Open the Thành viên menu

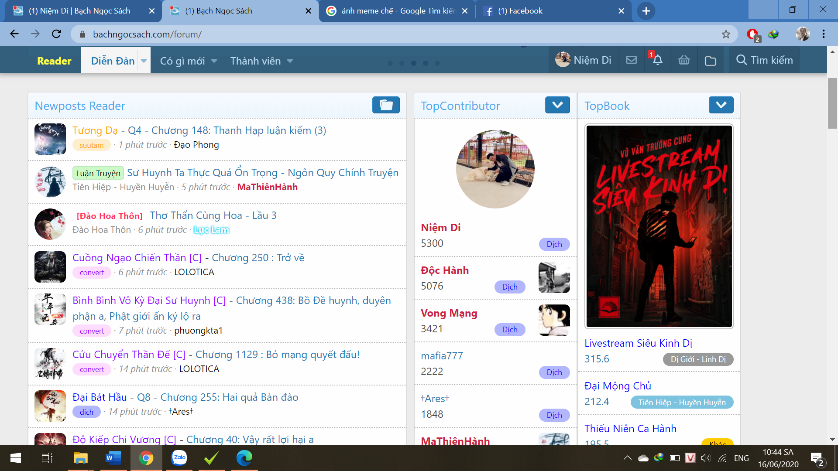point(261,61)
